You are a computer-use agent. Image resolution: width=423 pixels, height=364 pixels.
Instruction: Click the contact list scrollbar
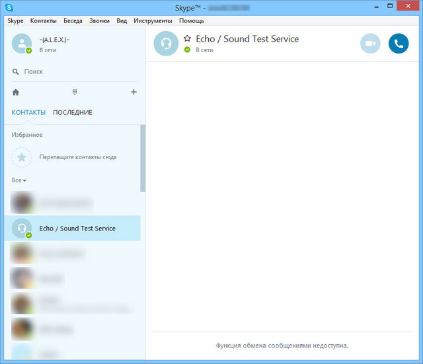[143, 158]
